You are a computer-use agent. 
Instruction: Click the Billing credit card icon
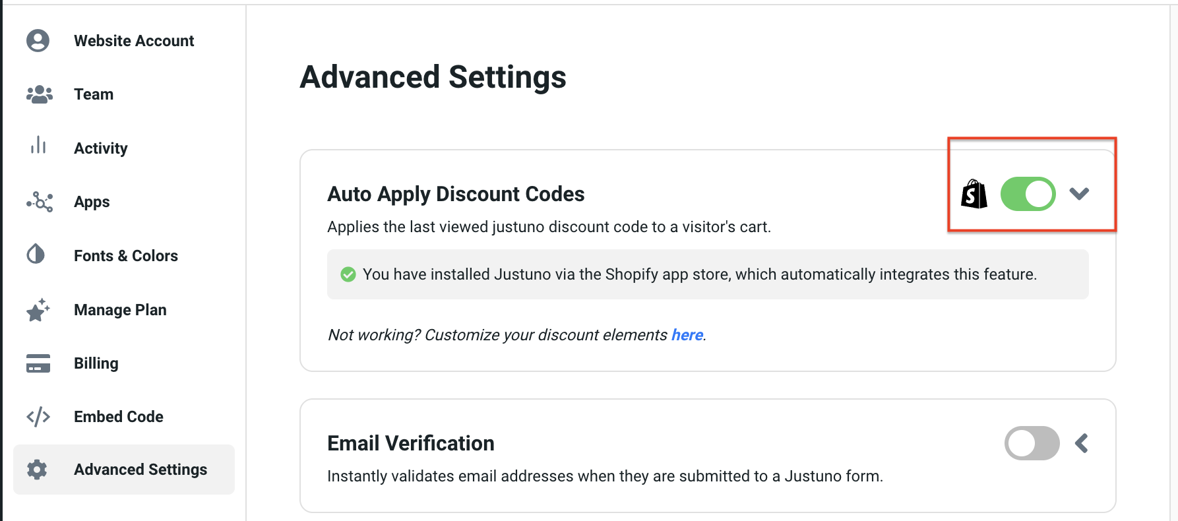pos(38,363)
